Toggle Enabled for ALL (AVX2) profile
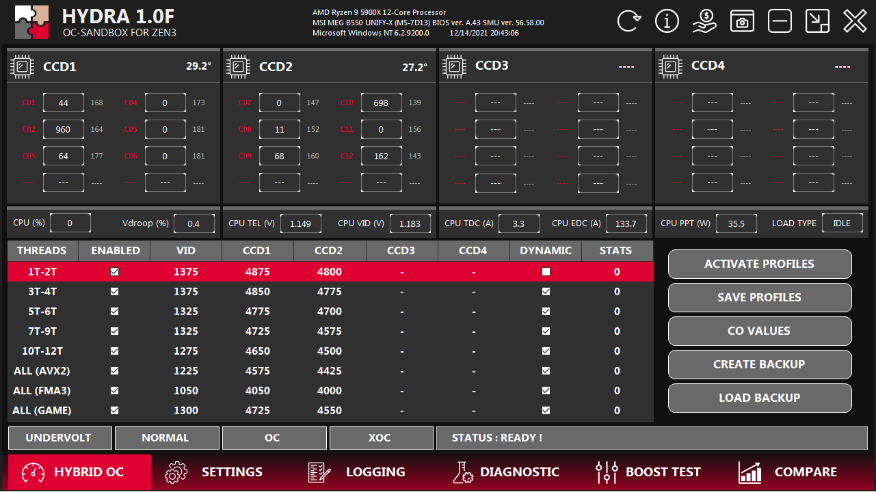The height and width of the screenshot is (492, 876). click(x=114, y=371)
